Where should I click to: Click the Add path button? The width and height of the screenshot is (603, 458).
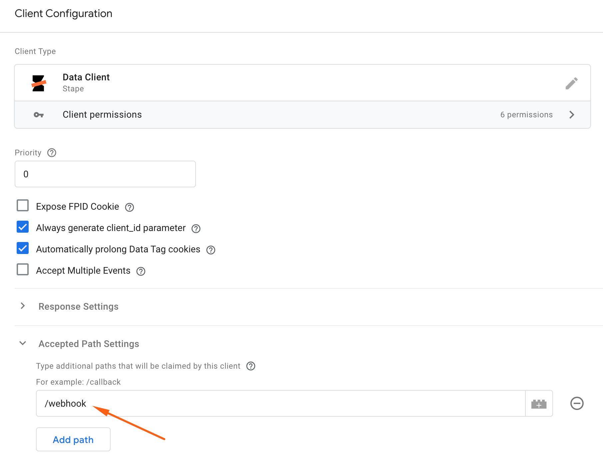pos(73,439)
